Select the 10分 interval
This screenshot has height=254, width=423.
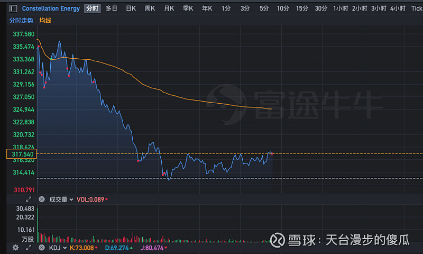coord(283,8)
